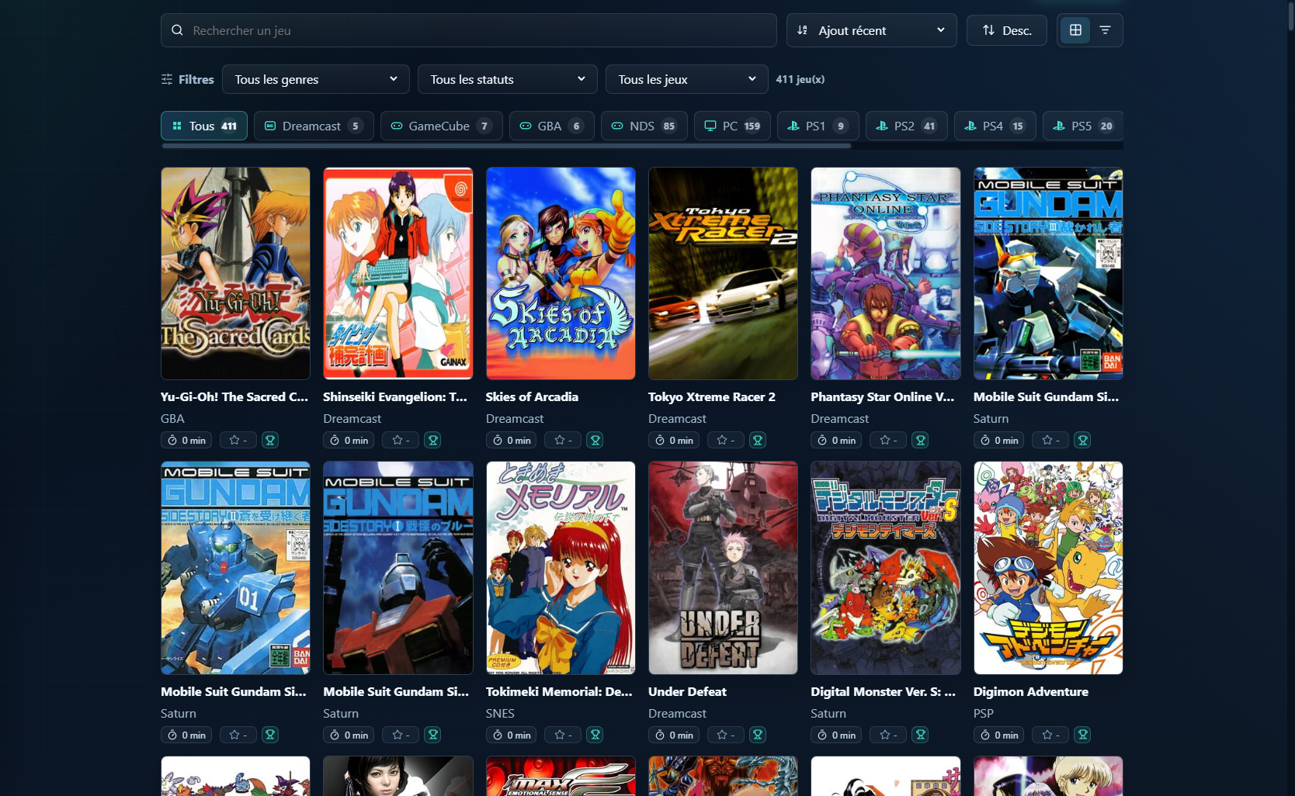Select the GBA platform tab
1295x796 pixels.
(x=552, y=126)
